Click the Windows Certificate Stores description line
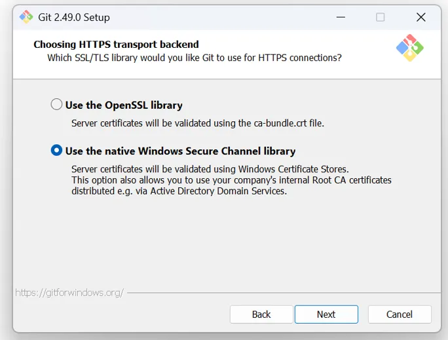The width and height of the screenshot is (448, 340). (x=210, y=169)
